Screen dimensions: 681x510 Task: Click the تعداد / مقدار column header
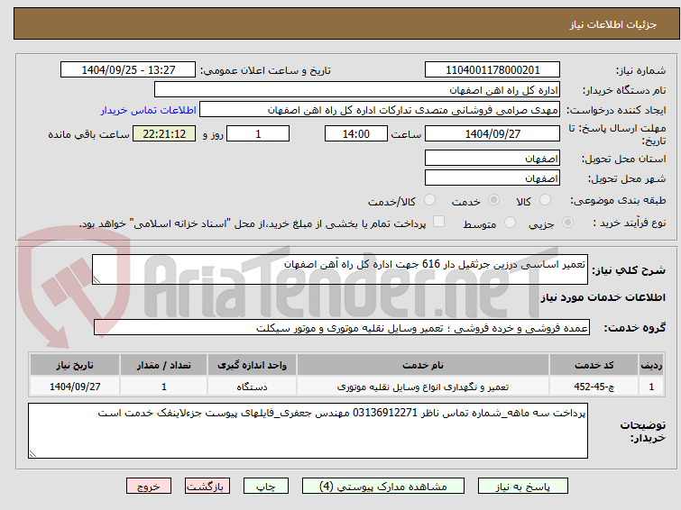164,365
